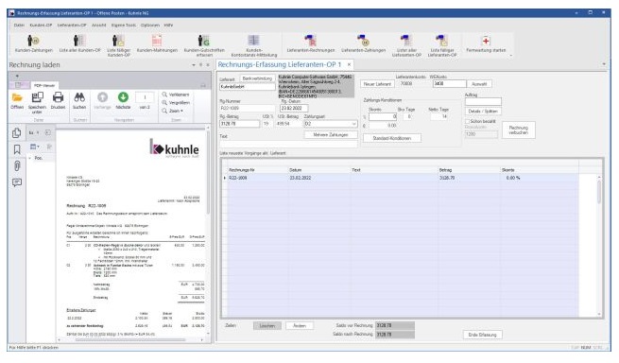Open the PDF viewer quick access dropdown
This screenshot has height=363, width=619.
17,76
